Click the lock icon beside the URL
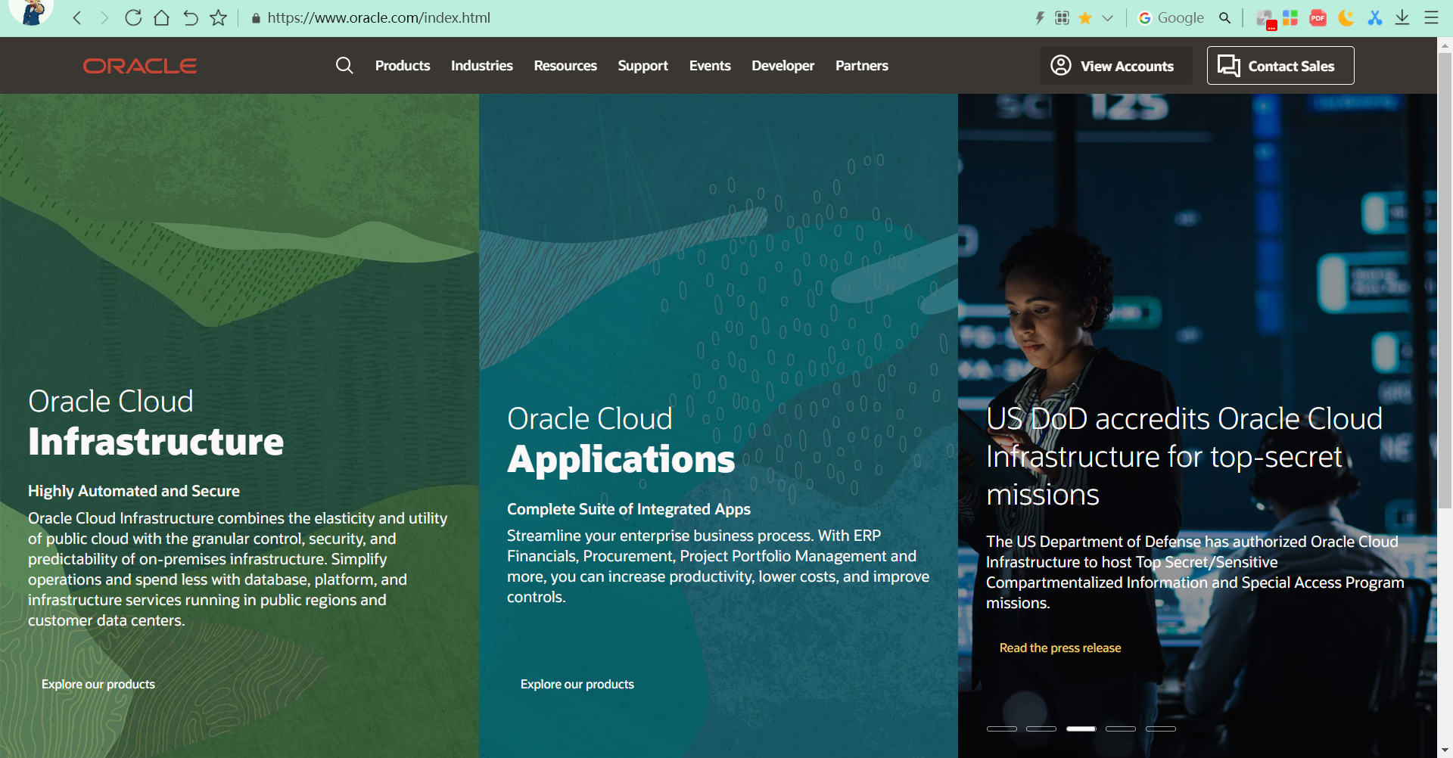The width and height of the screenshot is (1453, 758). coord(256,18)
